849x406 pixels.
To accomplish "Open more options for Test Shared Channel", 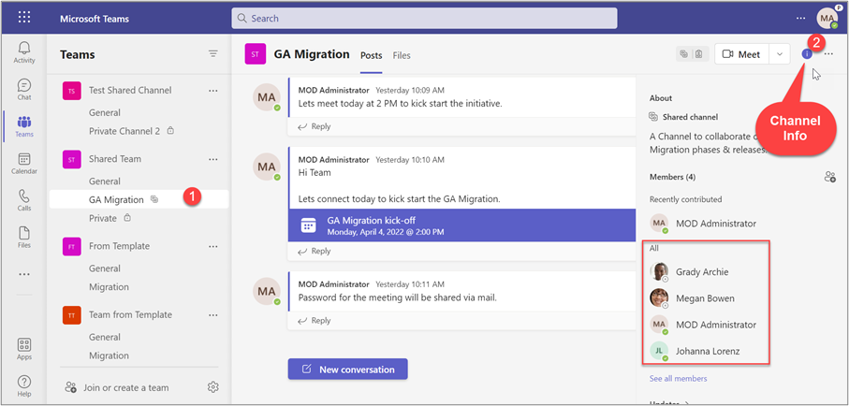I will [212, 91].
